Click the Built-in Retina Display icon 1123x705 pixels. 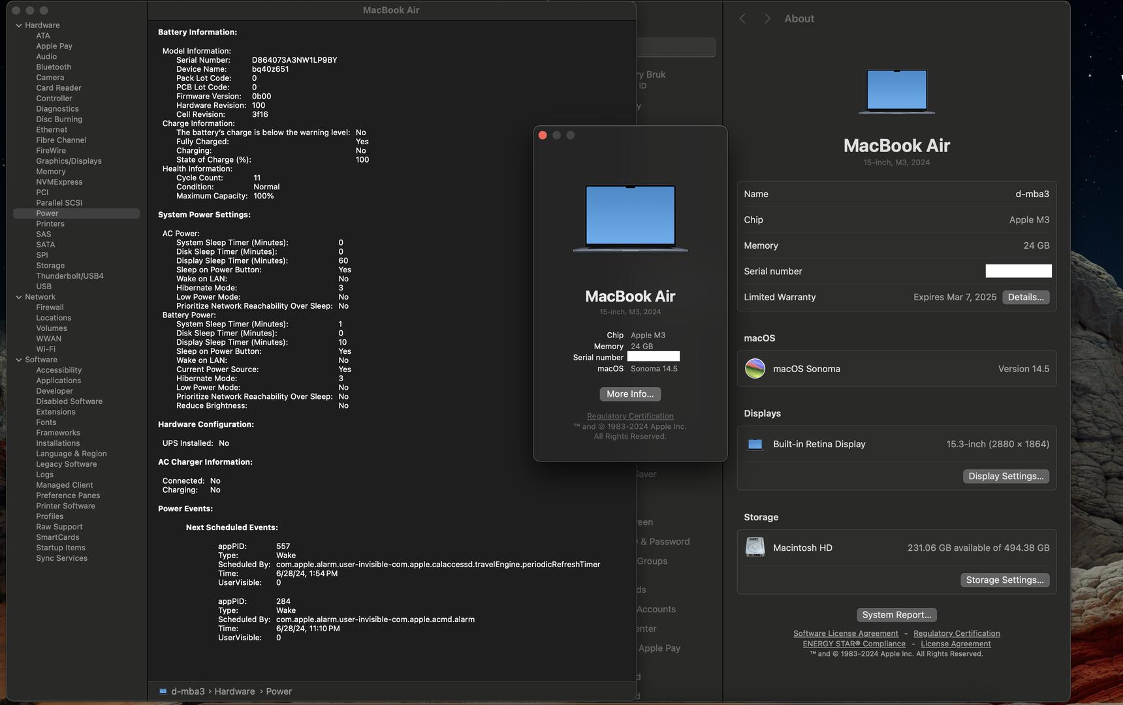coord(755,445)
